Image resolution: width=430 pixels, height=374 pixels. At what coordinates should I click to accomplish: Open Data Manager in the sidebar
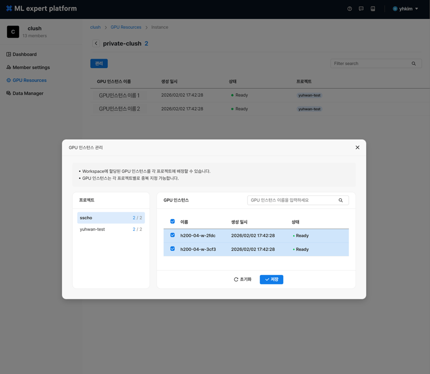click(28, 93)
